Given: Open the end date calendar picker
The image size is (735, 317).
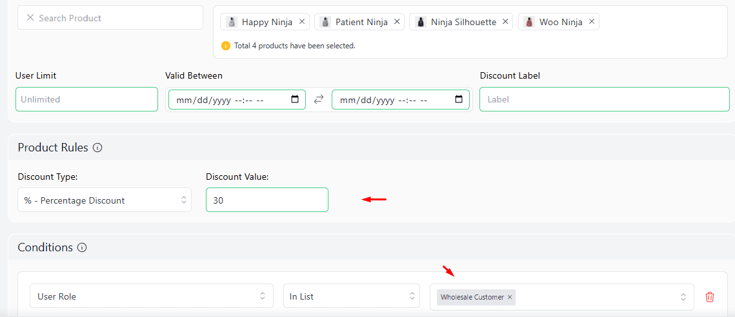Looking at the screenshot, I should (459, 100).
